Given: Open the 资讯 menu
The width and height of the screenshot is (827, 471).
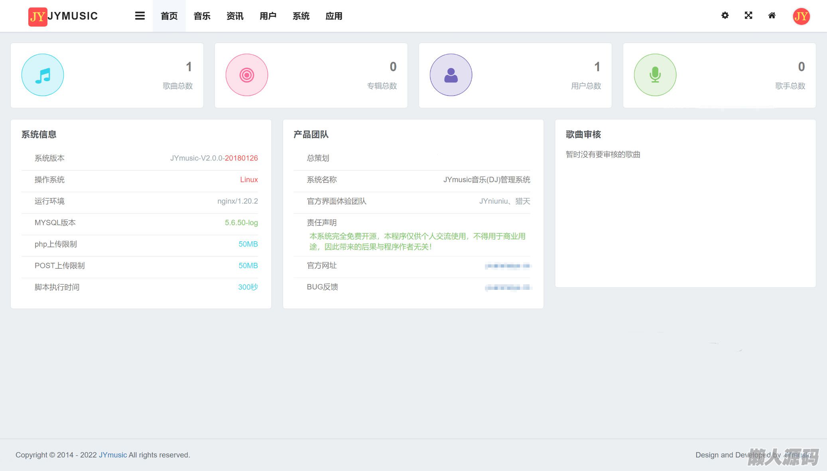Looking at the screenshot, I should click(235, 16).
